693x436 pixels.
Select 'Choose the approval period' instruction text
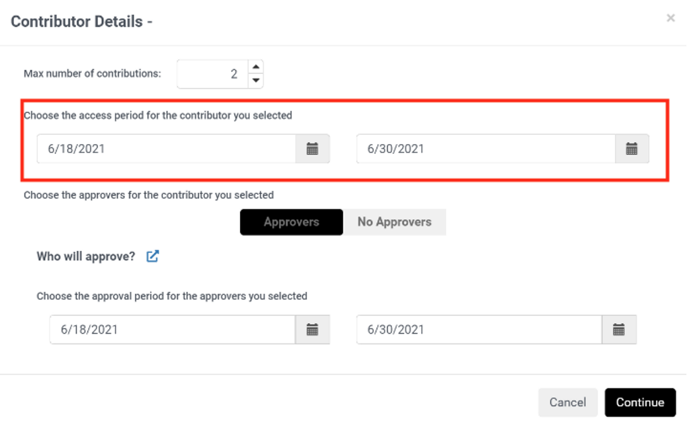tap(172, 297)
